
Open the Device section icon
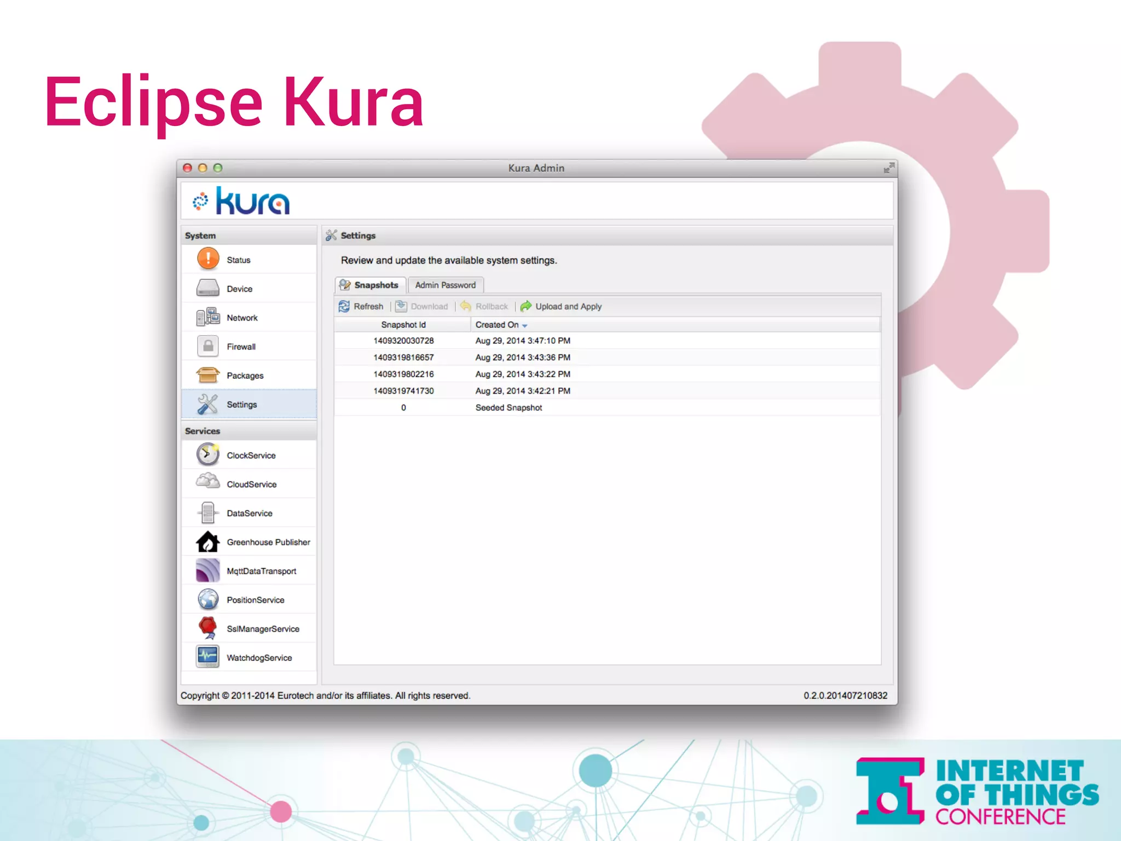coord(208,288)
